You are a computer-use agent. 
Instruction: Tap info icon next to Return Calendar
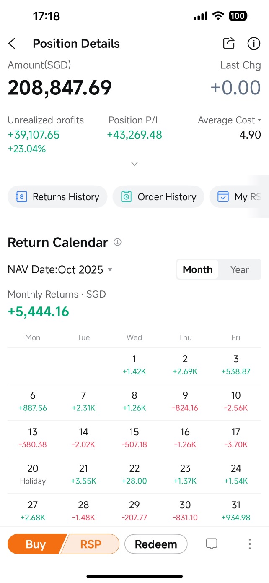tap(118, 242)
